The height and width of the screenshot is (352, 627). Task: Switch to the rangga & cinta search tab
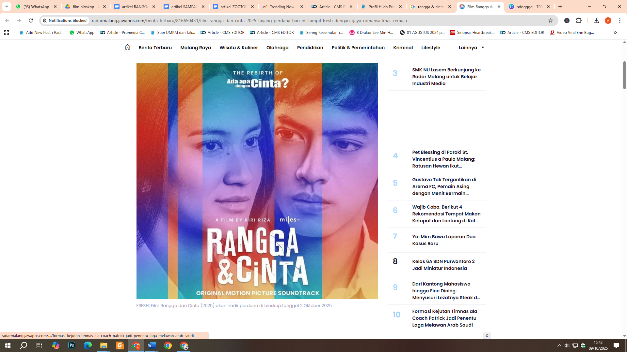431,7
